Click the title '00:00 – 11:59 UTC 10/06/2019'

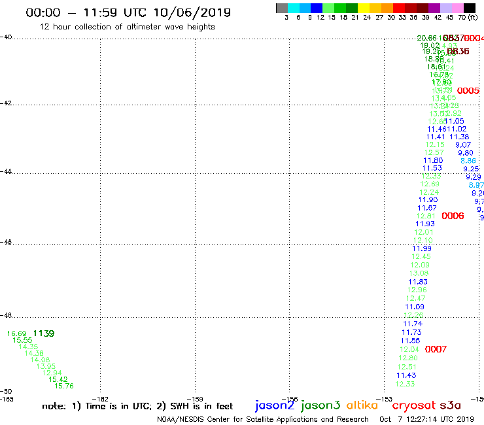[128, 12]
